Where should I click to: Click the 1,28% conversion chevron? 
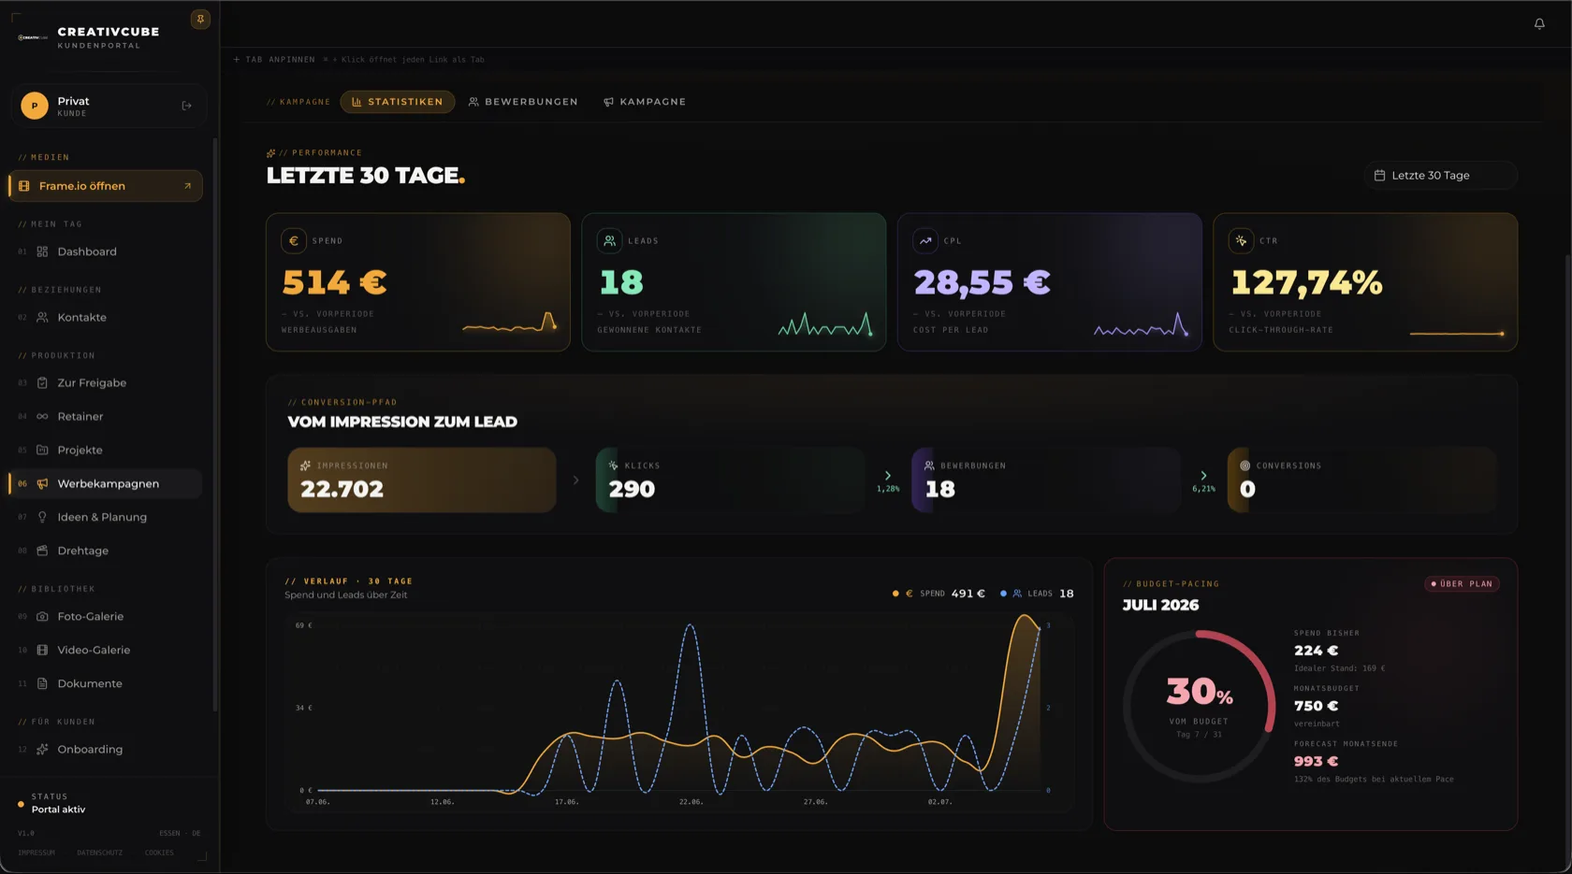click(x=888, y=476)
